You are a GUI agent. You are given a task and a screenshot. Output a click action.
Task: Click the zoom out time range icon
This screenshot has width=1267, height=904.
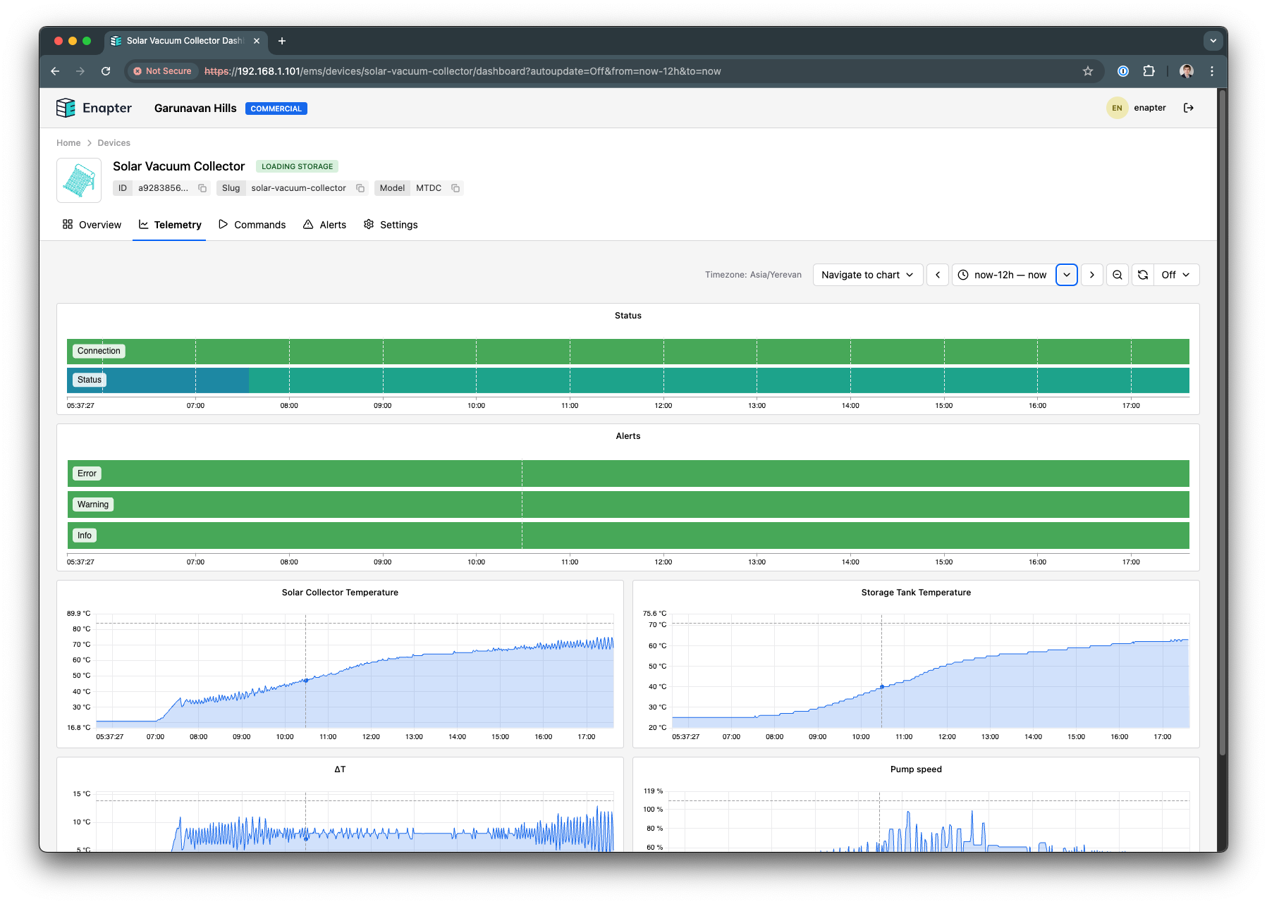pyautogui.click(x=1118, y=275)
